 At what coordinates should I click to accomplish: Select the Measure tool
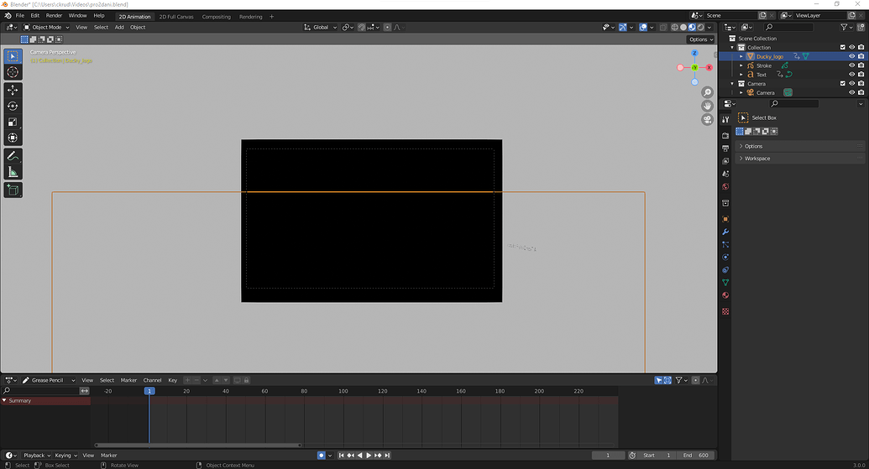13,172
